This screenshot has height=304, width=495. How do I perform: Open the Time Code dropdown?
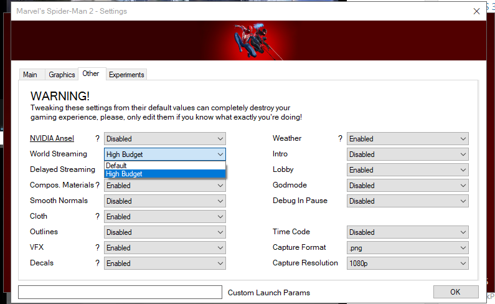click(408, 232)
